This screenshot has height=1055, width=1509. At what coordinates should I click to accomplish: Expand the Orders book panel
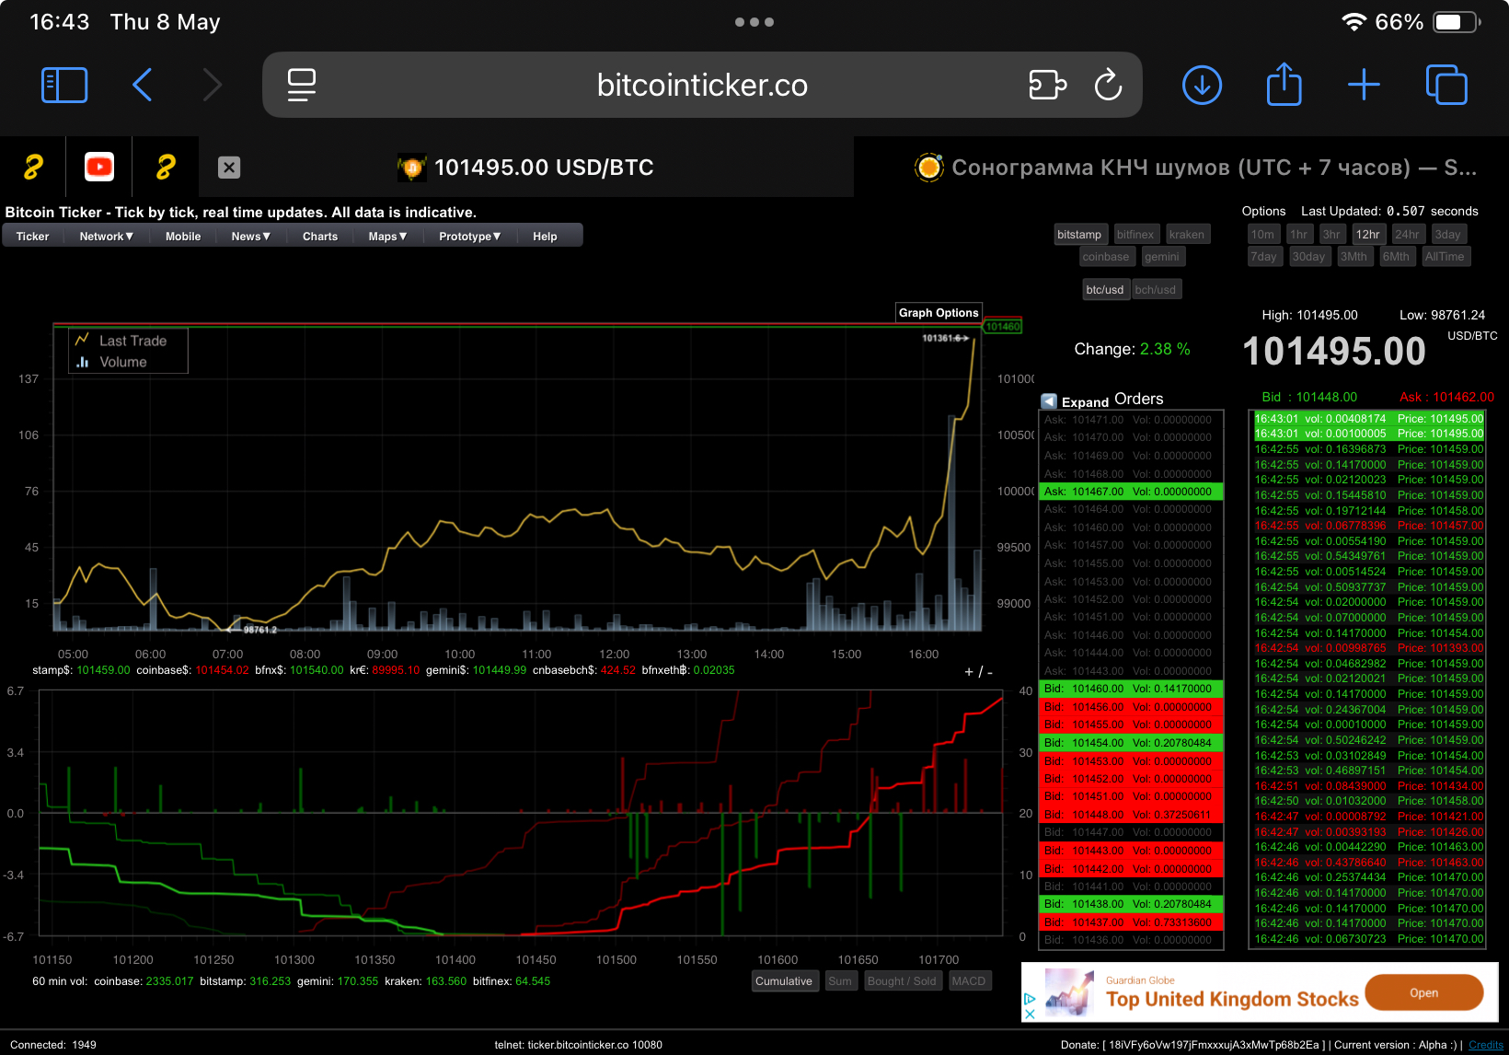pos(1075,401)
